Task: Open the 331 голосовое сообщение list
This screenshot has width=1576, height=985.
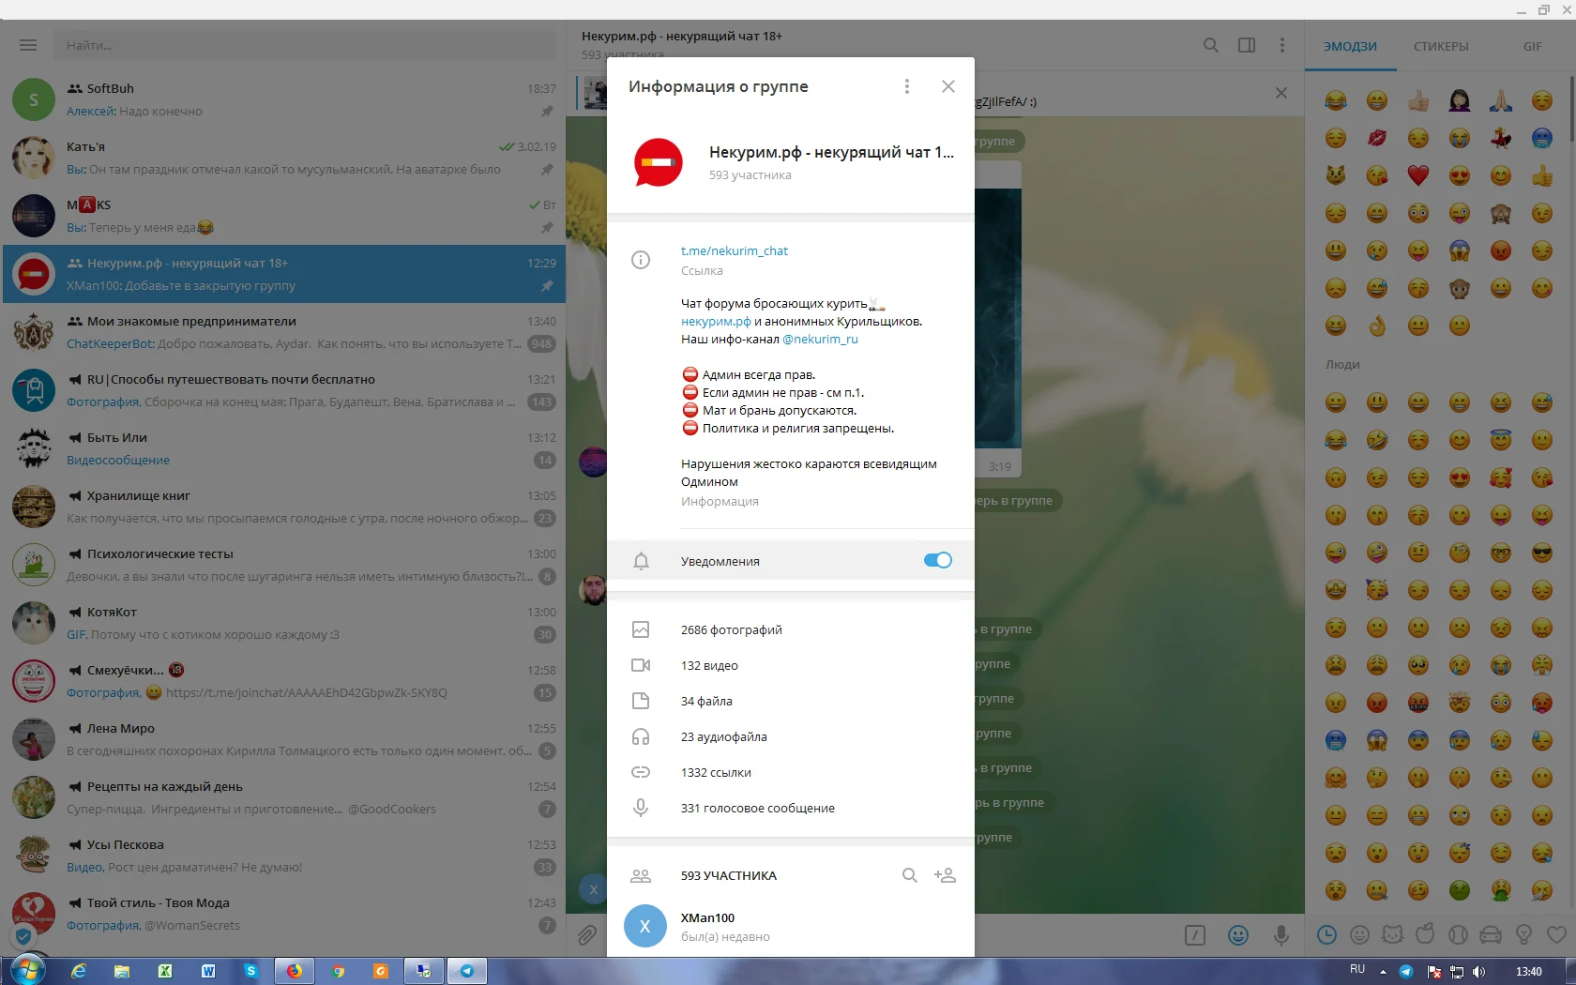Action: [x=791, y=808]
